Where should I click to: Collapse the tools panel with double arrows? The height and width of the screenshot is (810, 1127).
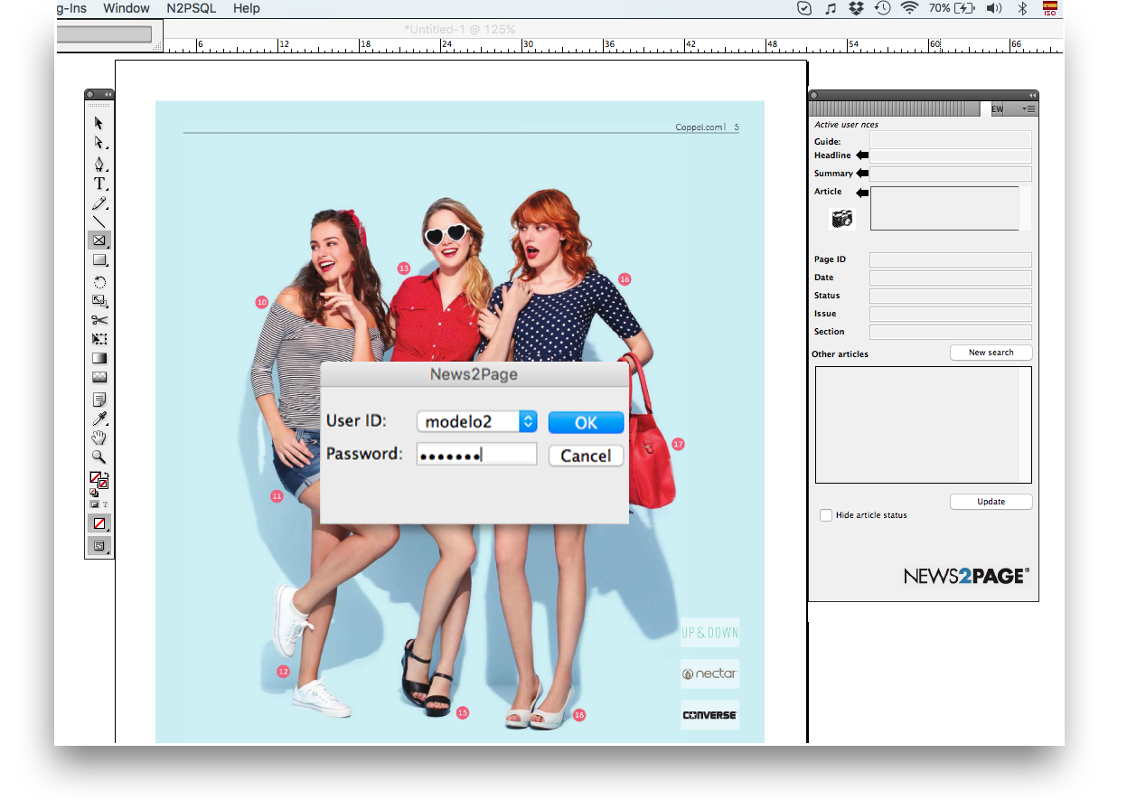(x=108, y=94)
